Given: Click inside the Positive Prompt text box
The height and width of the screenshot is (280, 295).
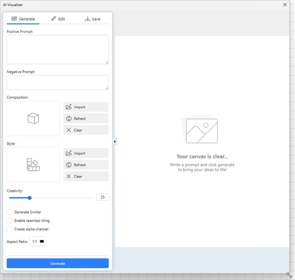Looking at the screenshot, I should coord(58,50).
